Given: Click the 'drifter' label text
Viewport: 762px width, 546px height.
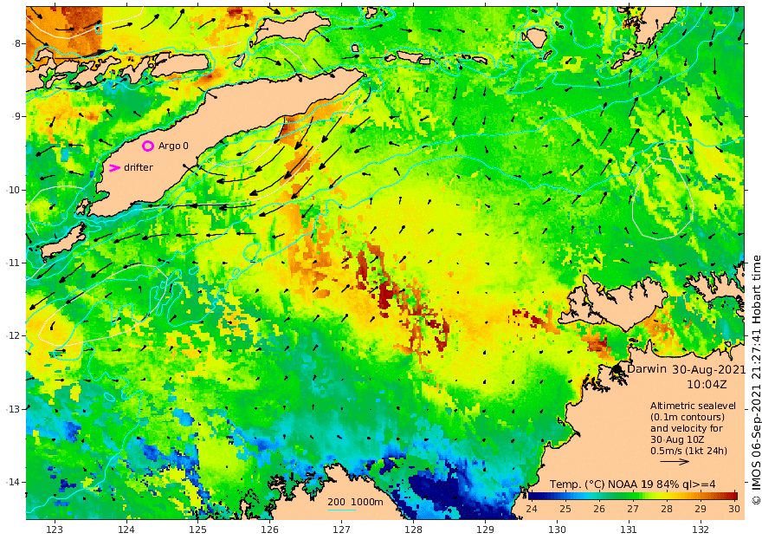Looking at the screenshot, I should coord(139,167).
